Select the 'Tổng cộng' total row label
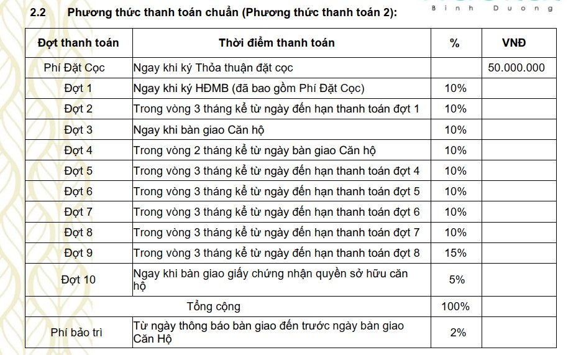Image resolution: width=581 pixels, height=355 pixels. point(213,307)
